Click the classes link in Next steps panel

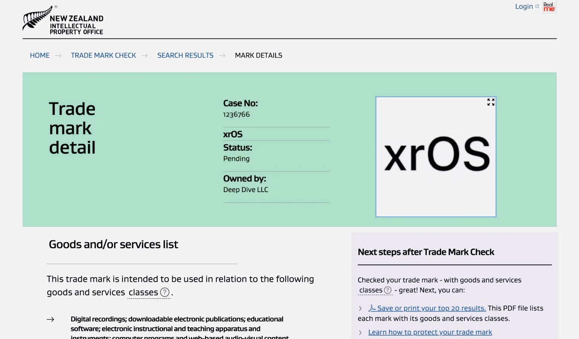[x=371, y=290]
